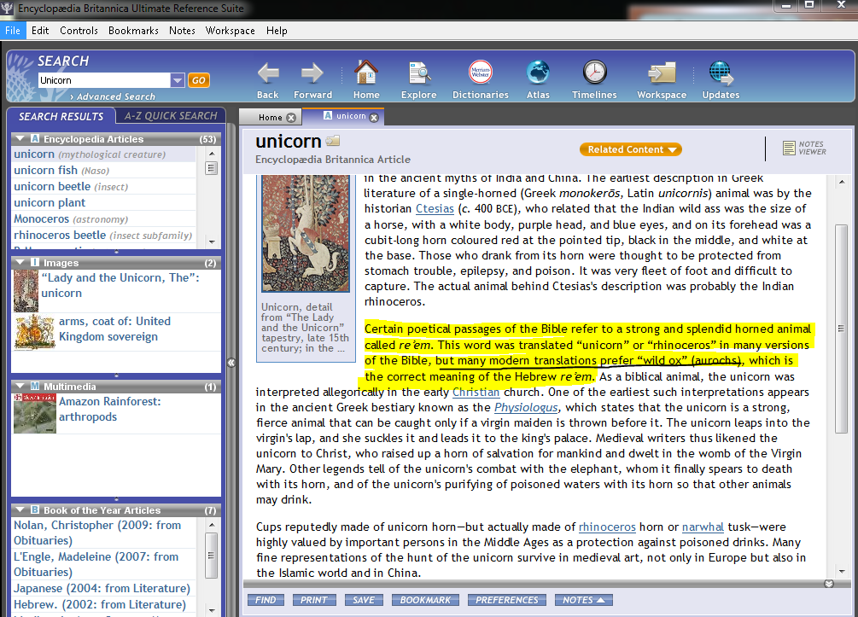This screenshot has width=858, height=617.
Task: Collapse the Encyclopedia Articles section
Action: click(x=20, y=138)
